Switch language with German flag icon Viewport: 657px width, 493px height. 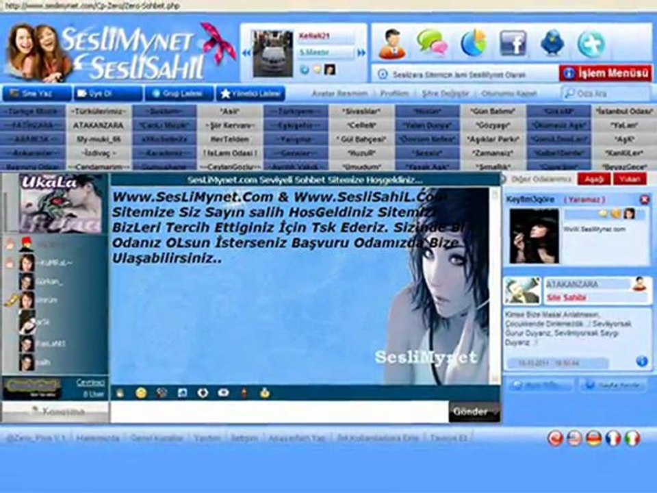594,438
